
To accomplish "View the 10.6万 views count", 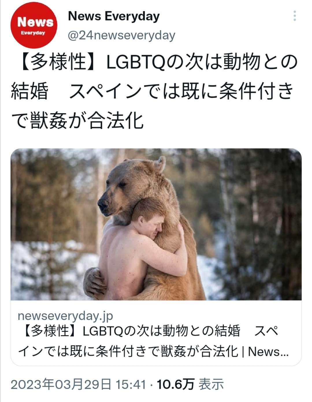I will [175, 384].
